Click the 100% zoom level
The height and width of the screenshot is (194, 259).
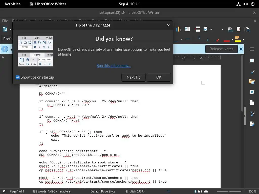252,191
